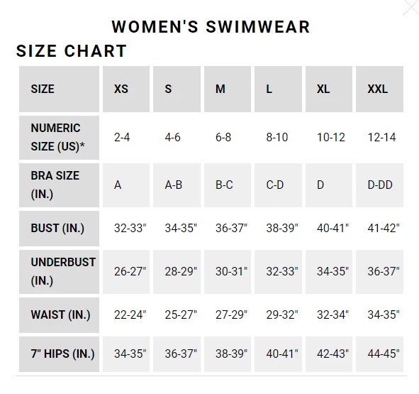Image resolution: width=419 pixels, height=394 pixels.
Task: Select the XS size column header
Action: 126,89
